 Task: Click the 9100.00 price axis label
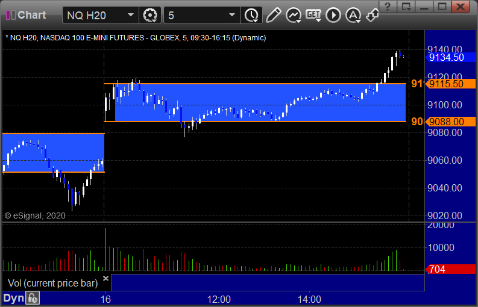click(x=445, y=105)
